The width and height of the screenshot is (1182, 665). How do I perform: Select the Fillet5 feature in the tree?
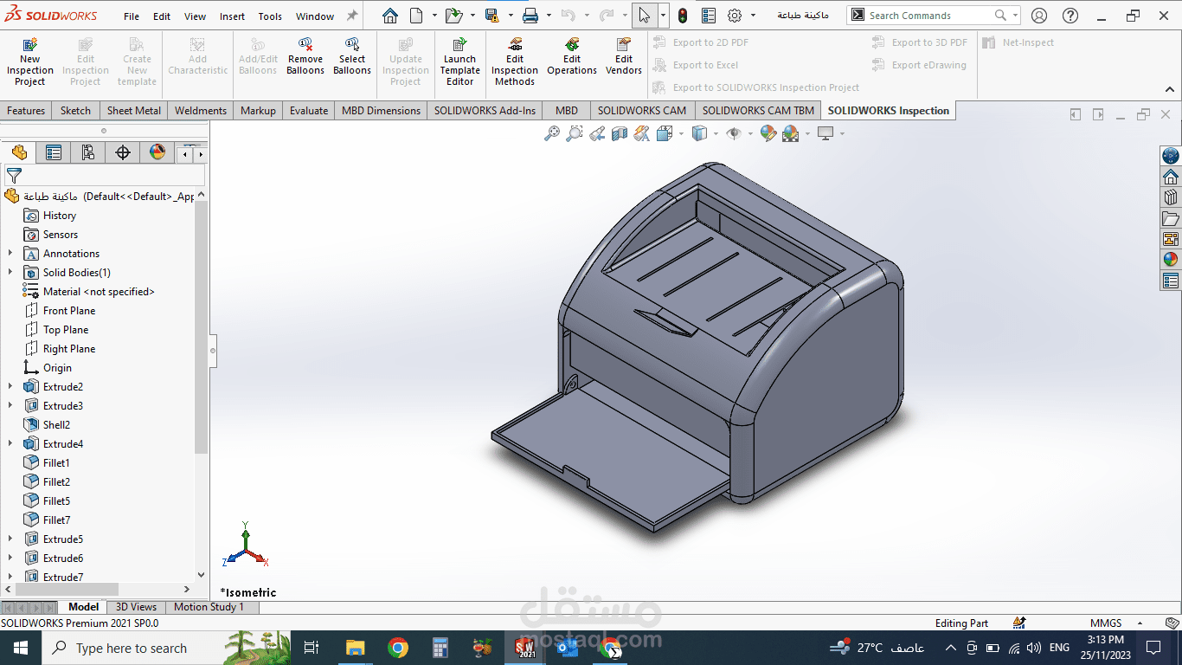(x=57, y=501)
